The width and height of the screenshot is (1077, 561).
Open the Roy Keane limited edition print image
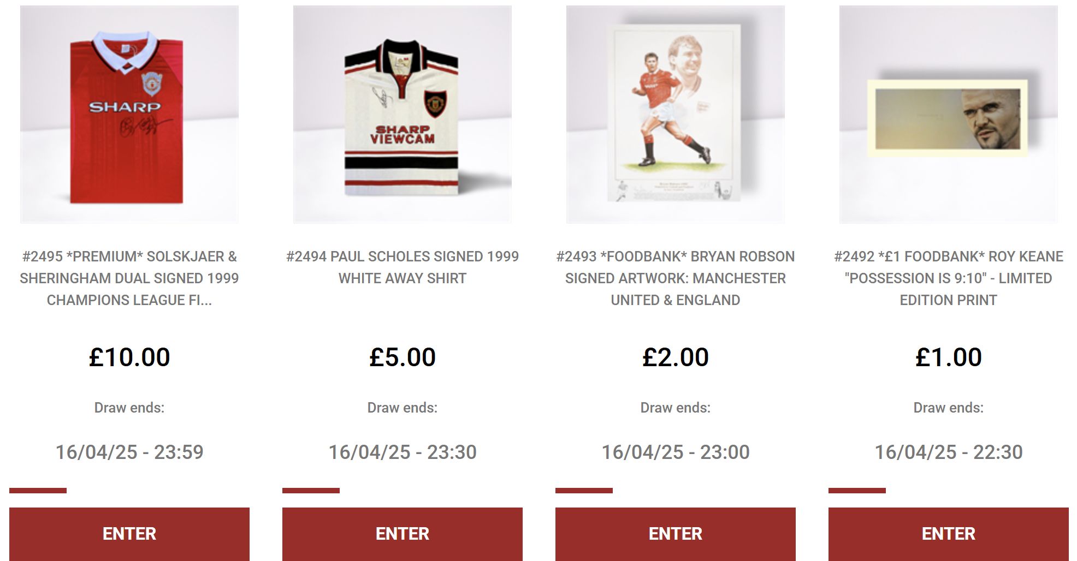(949, 114)
